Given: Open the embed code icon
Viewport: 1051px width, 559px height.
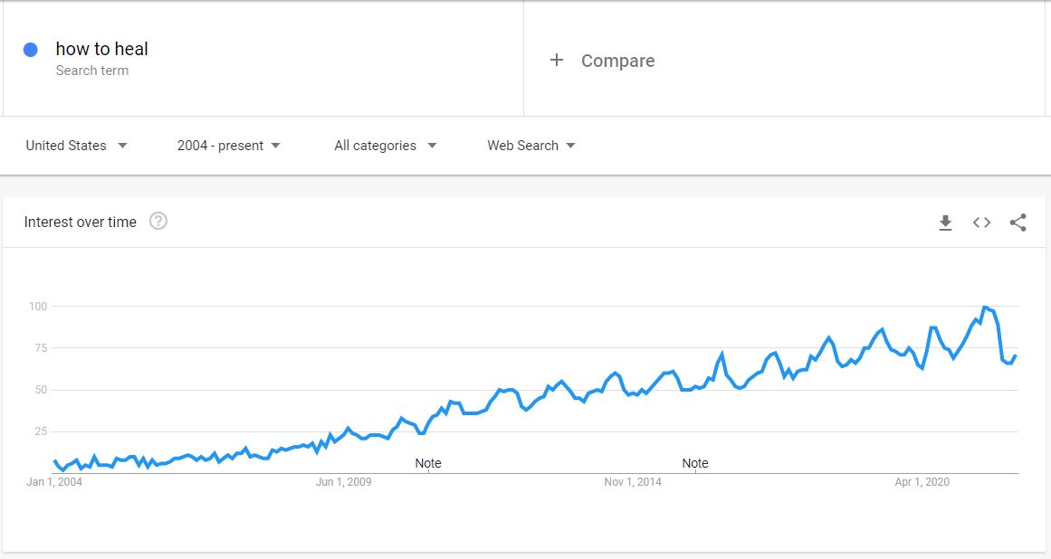Looking at the screenshot, I should point(981,223).
